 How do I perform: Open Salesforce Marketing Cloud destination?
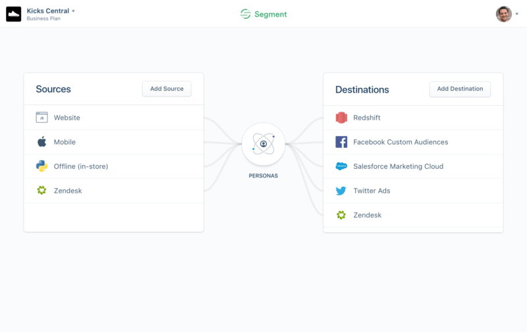click(x=413, y=166)
